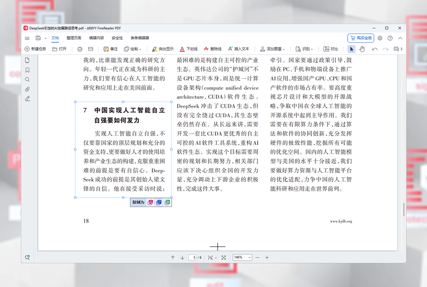
Task: Switch to the 安全性 tab
Action: point(117,38)
